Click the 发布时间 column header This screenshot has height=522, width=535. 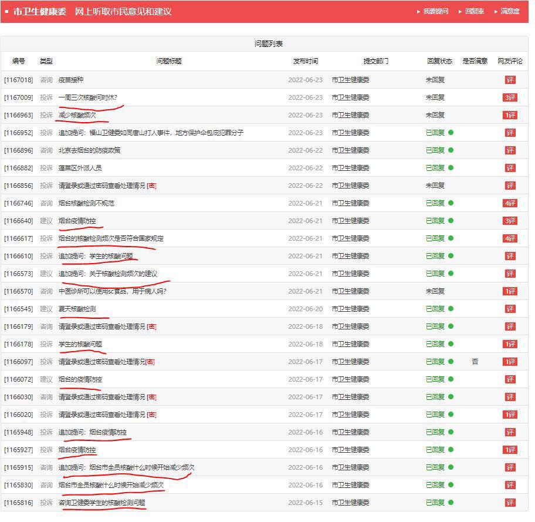point(306,61)
